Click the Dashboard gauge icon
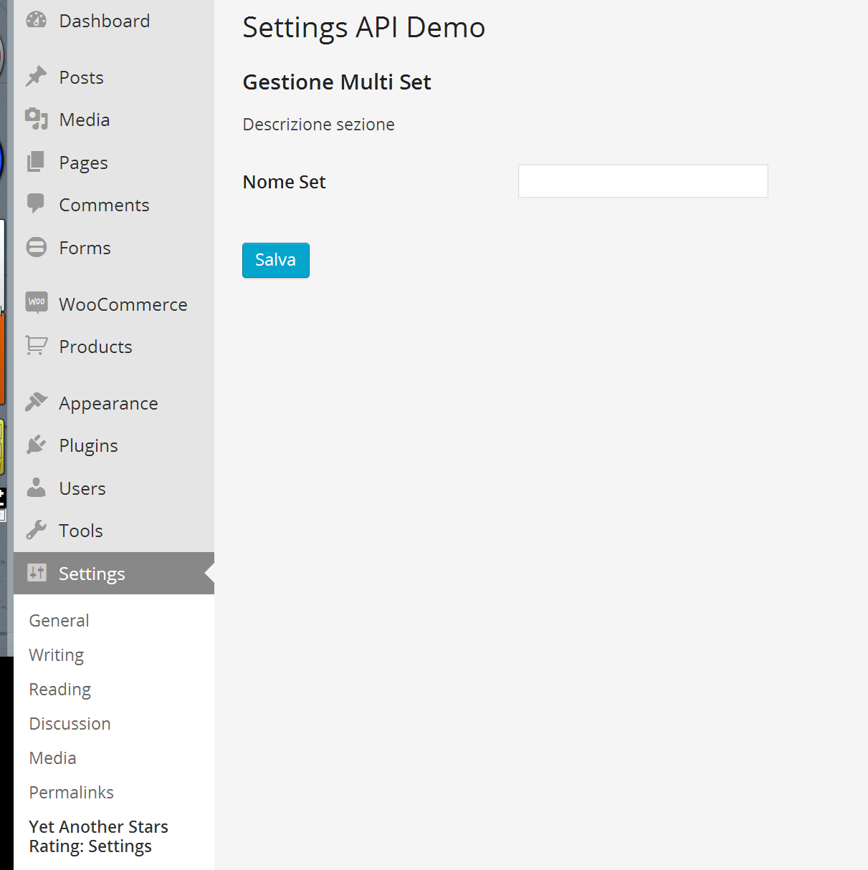This screenshot has width=868, height=870. click(36, 20)
